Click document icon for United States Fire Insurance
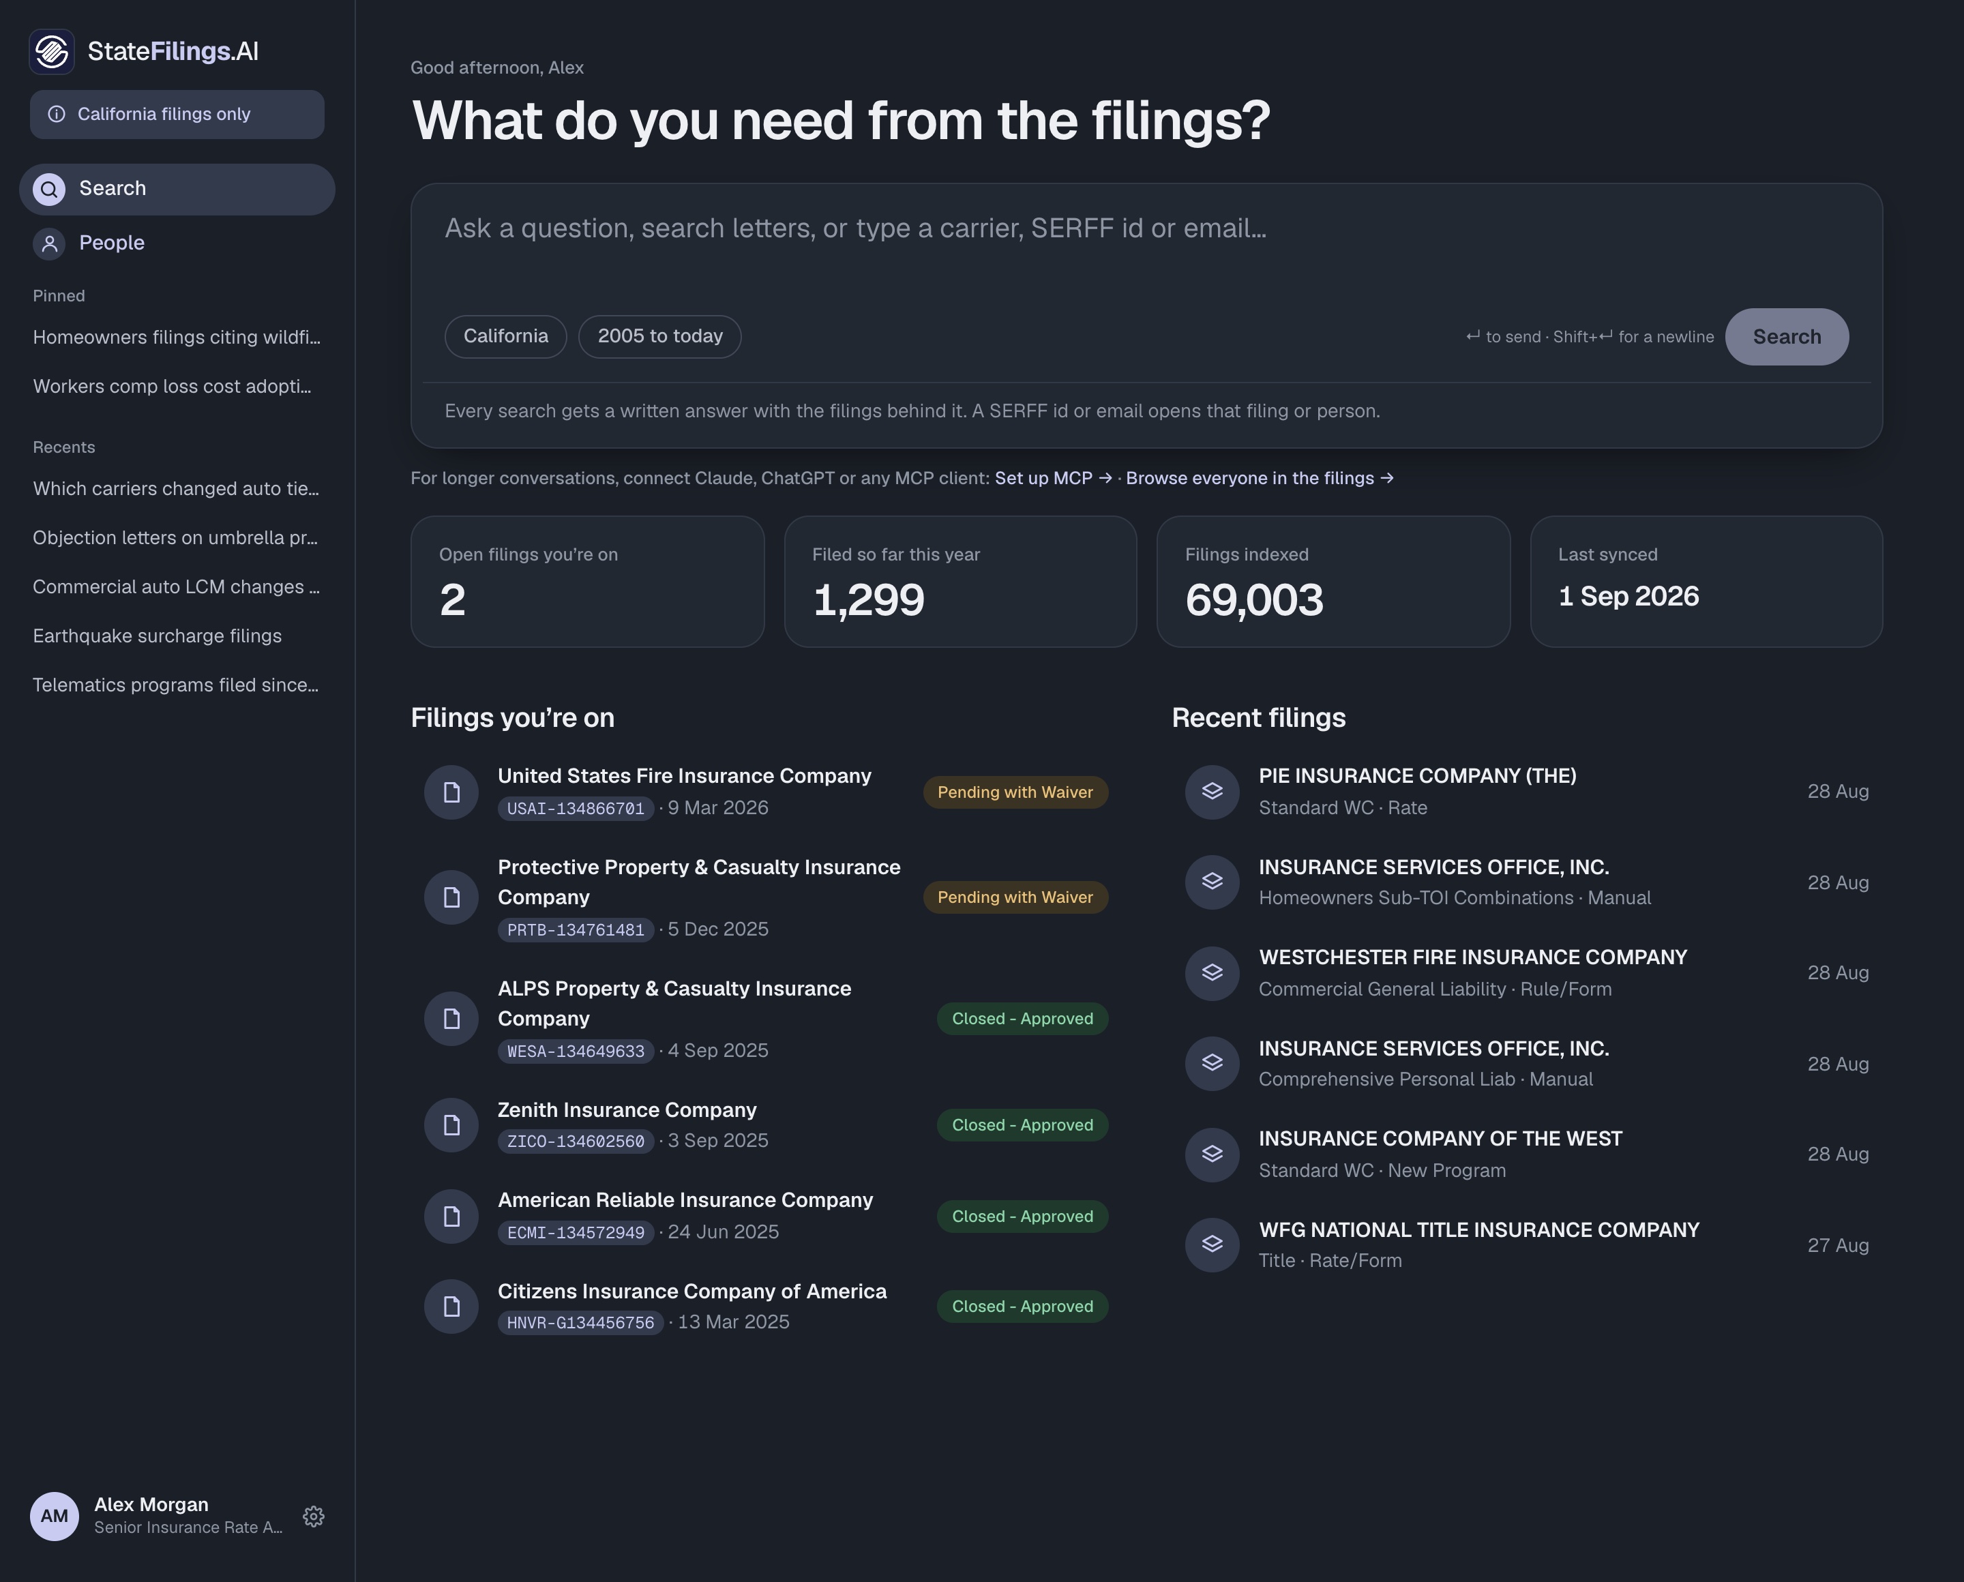Image resolution: width=1964 pixels, height=1582 pixels. point(451,792)
